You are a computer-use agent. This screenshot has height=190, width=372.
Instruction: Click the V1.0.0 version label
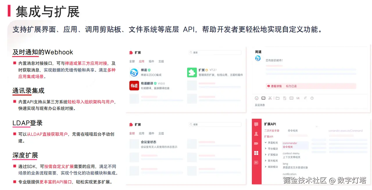pyautogui.click(x=161, y=83)
